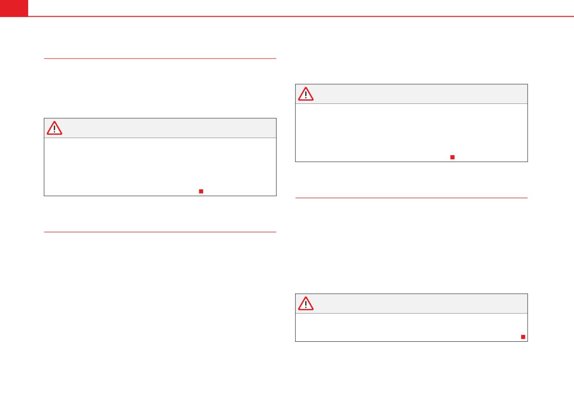Click the red end-marker square in the shortest warning box
Screen dimensions: 574x405
pos(523,337)
